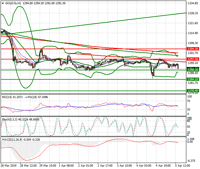Viewport: 200px width, 169px height.
Task: Click the 5 Apr 12:00 time axis label
Action: (182, 166)
